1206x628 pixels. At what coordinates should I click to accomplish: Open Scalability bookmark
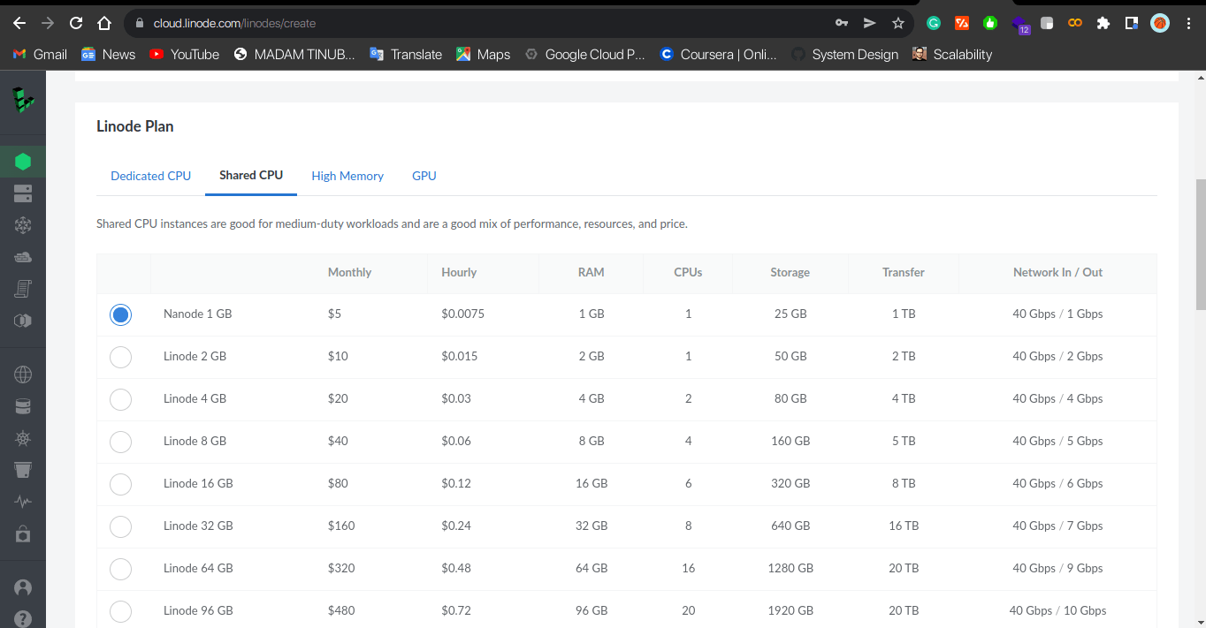coord(952,54)
